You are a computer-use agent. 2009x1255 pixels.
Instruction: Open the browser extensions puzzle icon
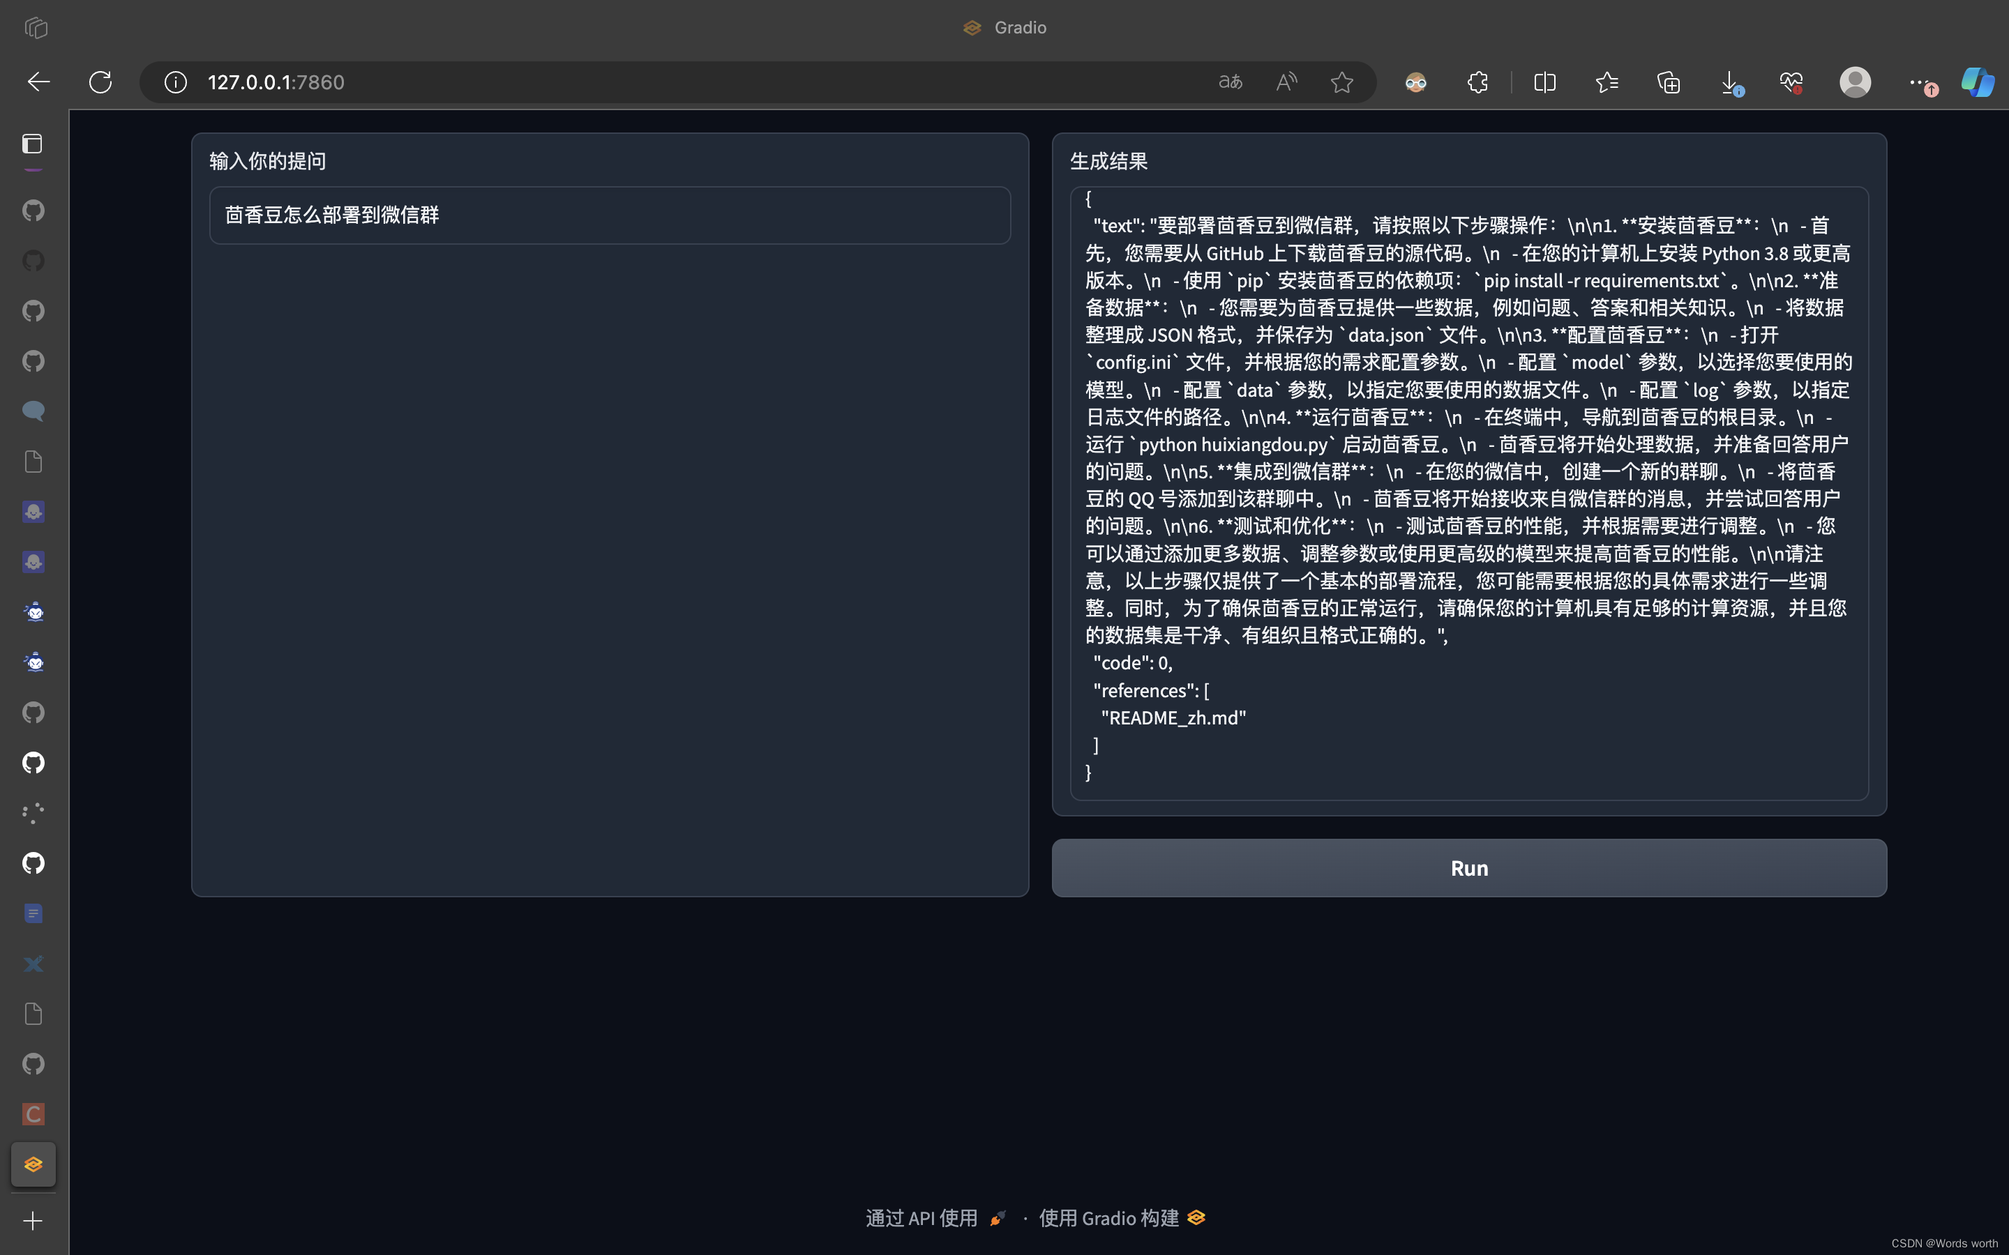(1477, 82)
